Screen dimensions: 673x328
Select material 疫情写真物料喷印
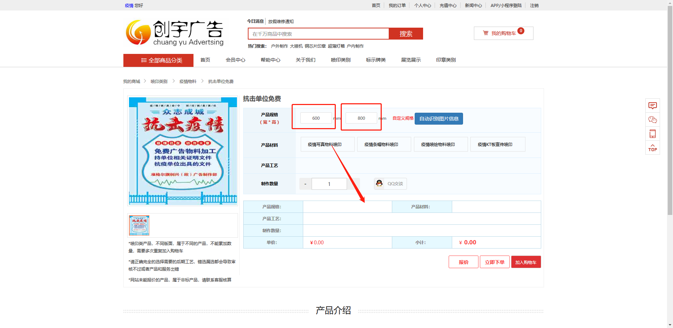coord(327,144)
